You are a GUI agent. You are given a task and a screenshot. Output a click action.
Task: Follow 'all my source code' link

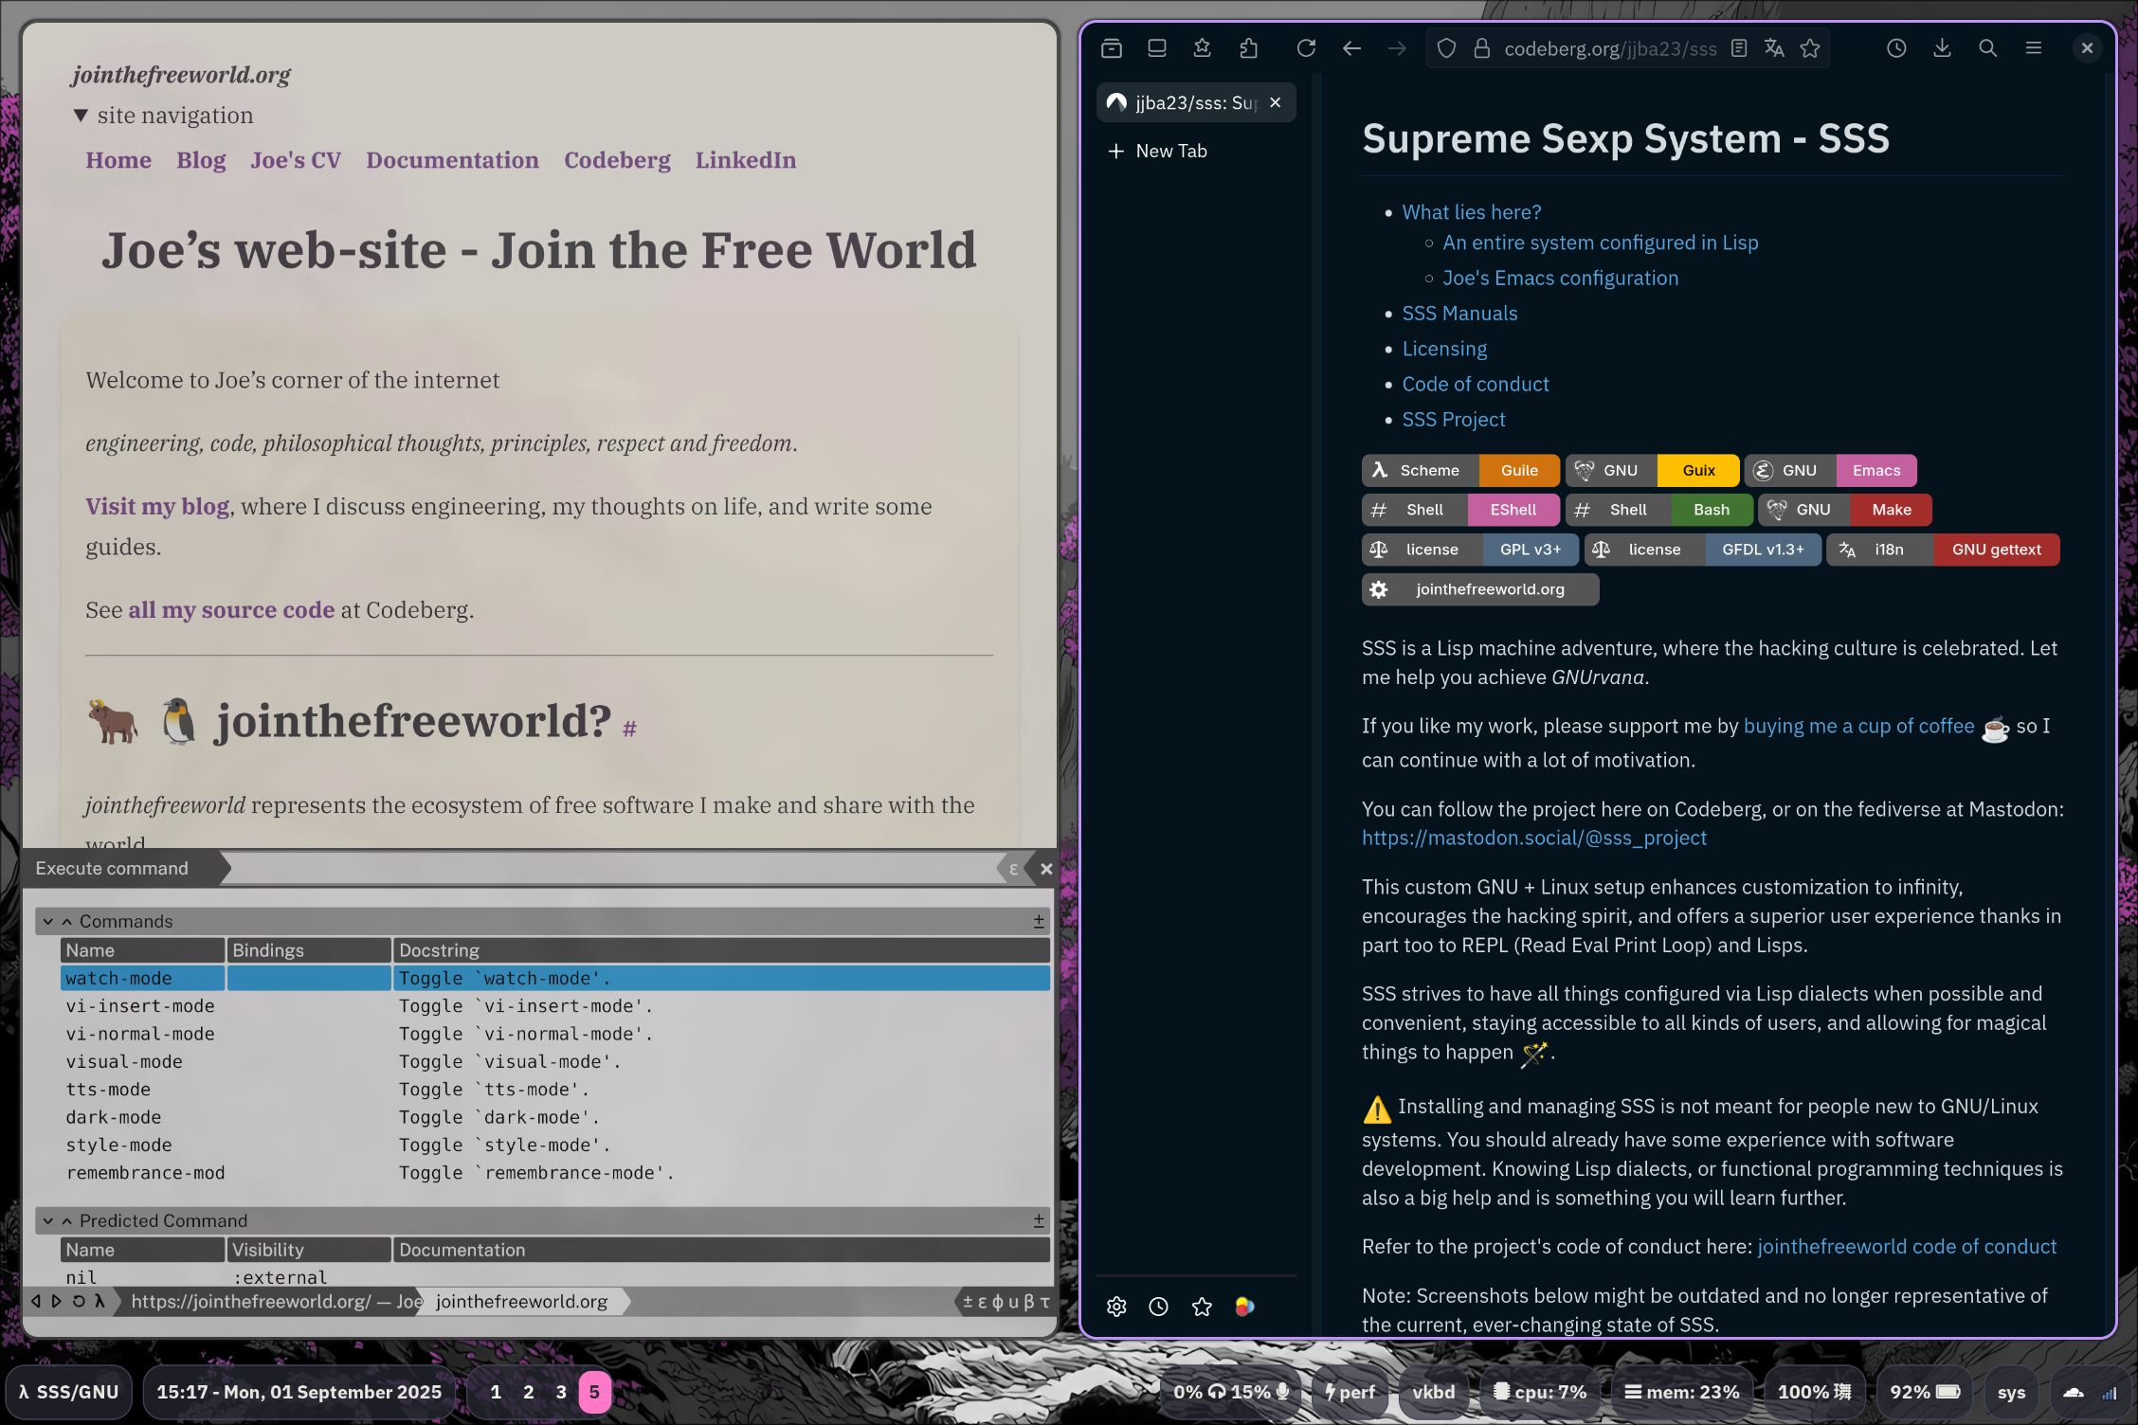tap(231, 610)
